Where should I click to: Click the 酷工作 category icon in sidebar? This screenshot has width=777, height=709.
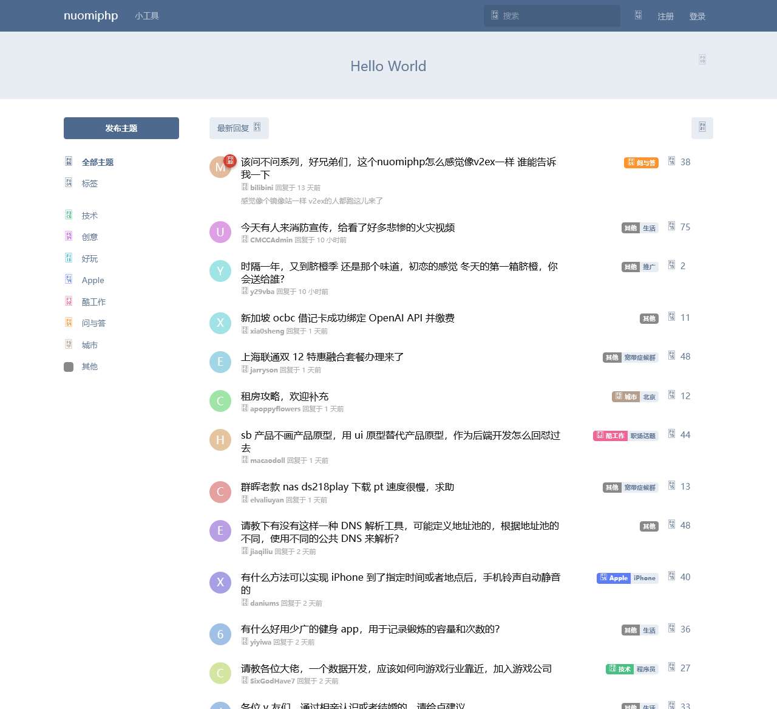(69, 301)
